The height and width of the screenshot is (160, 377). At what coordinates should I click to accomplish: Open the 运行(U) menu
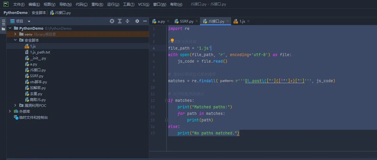click(x=113, y=4)
